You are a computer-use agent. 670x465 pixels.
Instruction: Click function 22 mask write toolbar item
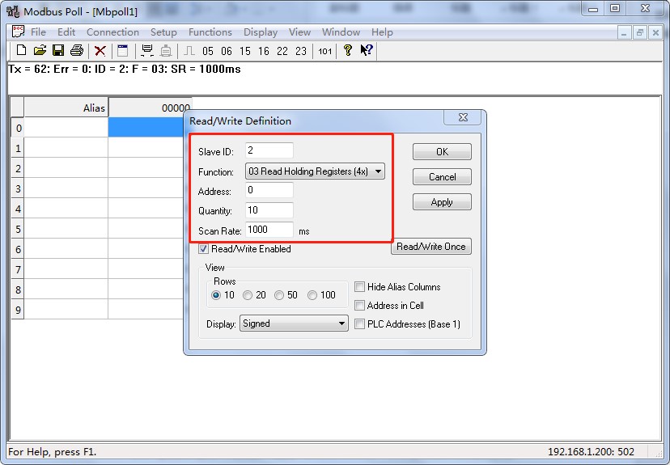pos(282,51)
